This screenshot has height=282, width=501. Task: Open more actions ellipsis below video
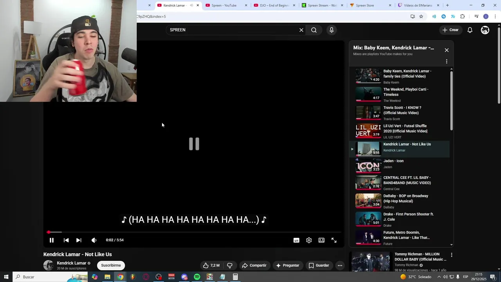(x=340, y=266)
